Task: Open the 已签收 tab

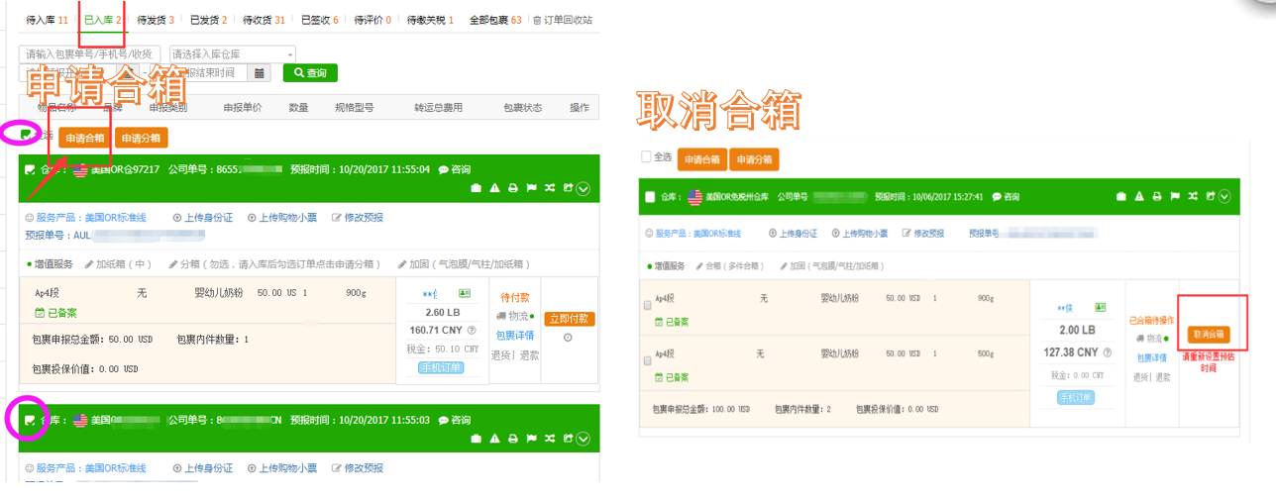Action: coord(320,20)
